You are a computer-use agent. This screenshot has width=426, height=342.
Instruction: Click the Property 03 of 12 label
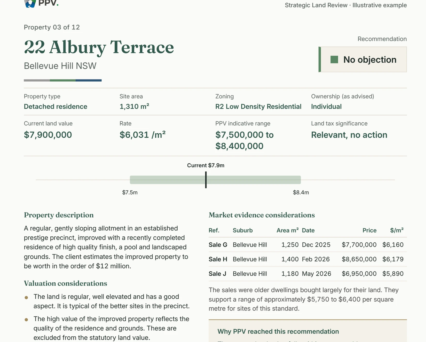click(x=52, y=27)
